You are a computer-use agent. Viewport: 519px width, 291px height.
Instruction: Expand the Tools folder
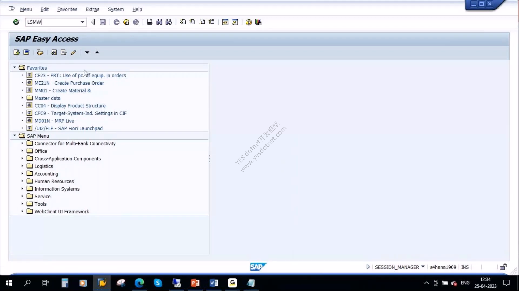tap(22, 204)
